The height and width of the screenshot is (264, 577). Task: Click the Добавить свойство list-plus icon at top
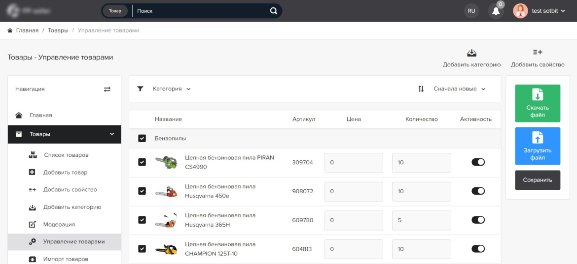[x=538, y=53]
